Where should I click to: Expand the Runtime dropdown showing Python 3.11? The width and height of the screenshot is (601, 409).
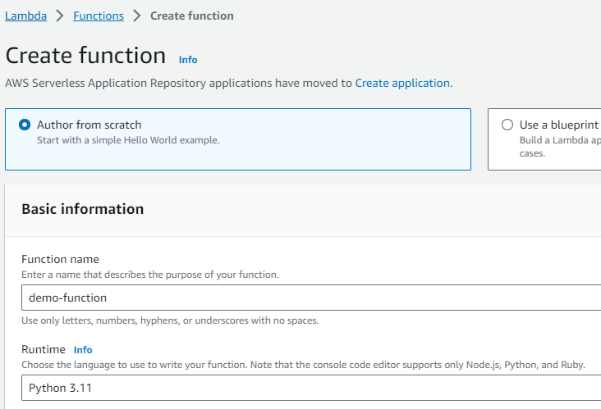[312, 388]
